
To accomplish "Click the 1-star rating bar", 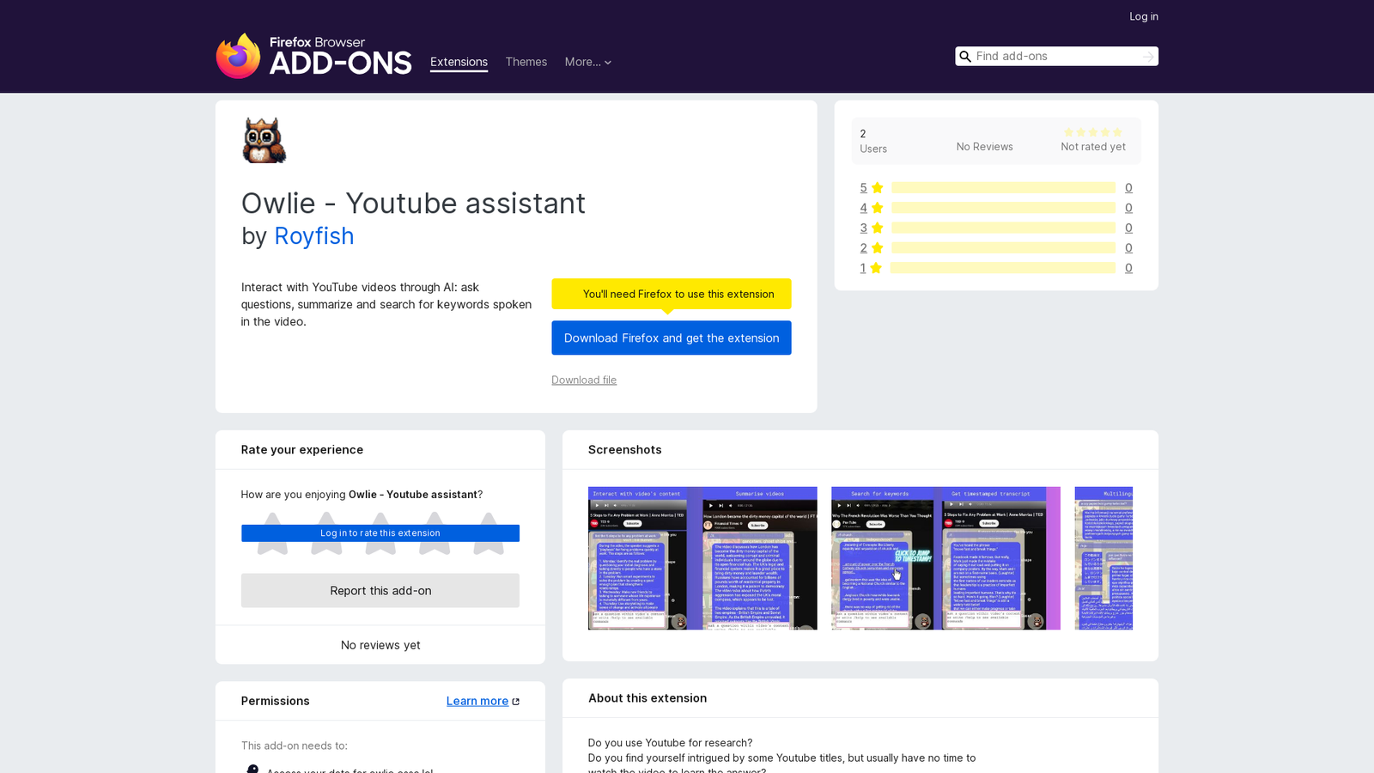I will (1003, 268).
